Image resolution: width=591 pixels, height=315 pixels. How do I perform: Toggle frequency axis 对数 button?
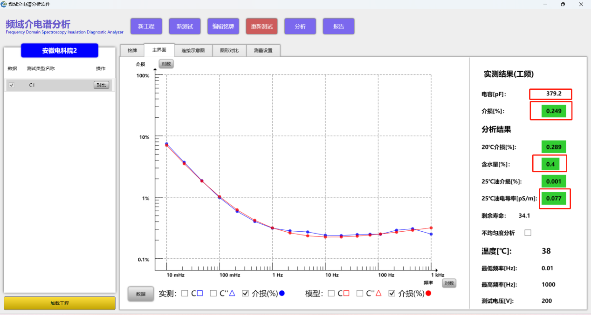449,283
